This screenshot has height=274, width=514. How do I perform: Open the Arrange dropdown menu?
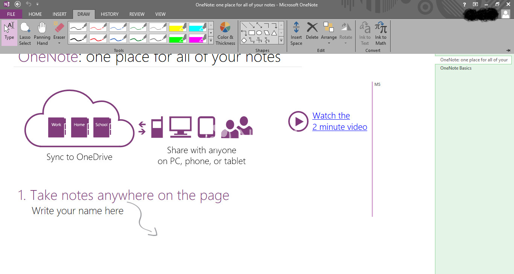click(x=328, y=33)
